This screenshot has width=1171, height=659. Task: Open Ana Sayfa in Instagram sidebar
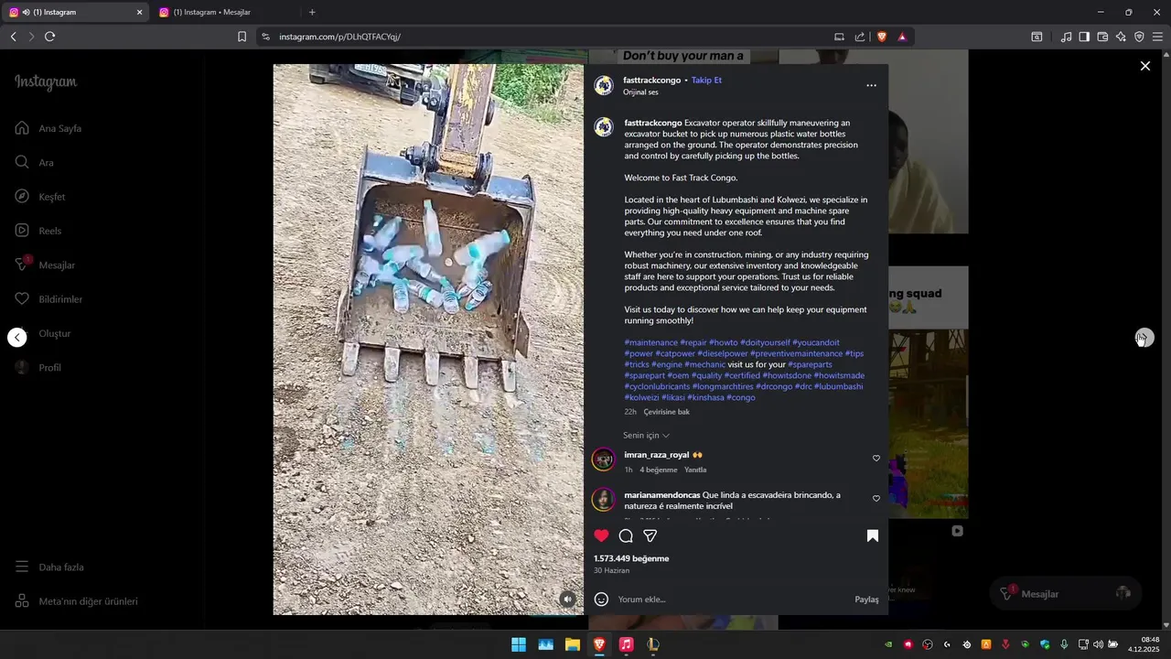tap(49, 128)
